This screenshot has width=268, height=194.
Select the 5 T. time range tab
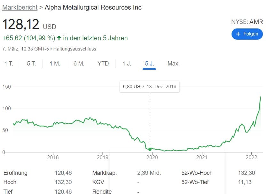[31, 64]
